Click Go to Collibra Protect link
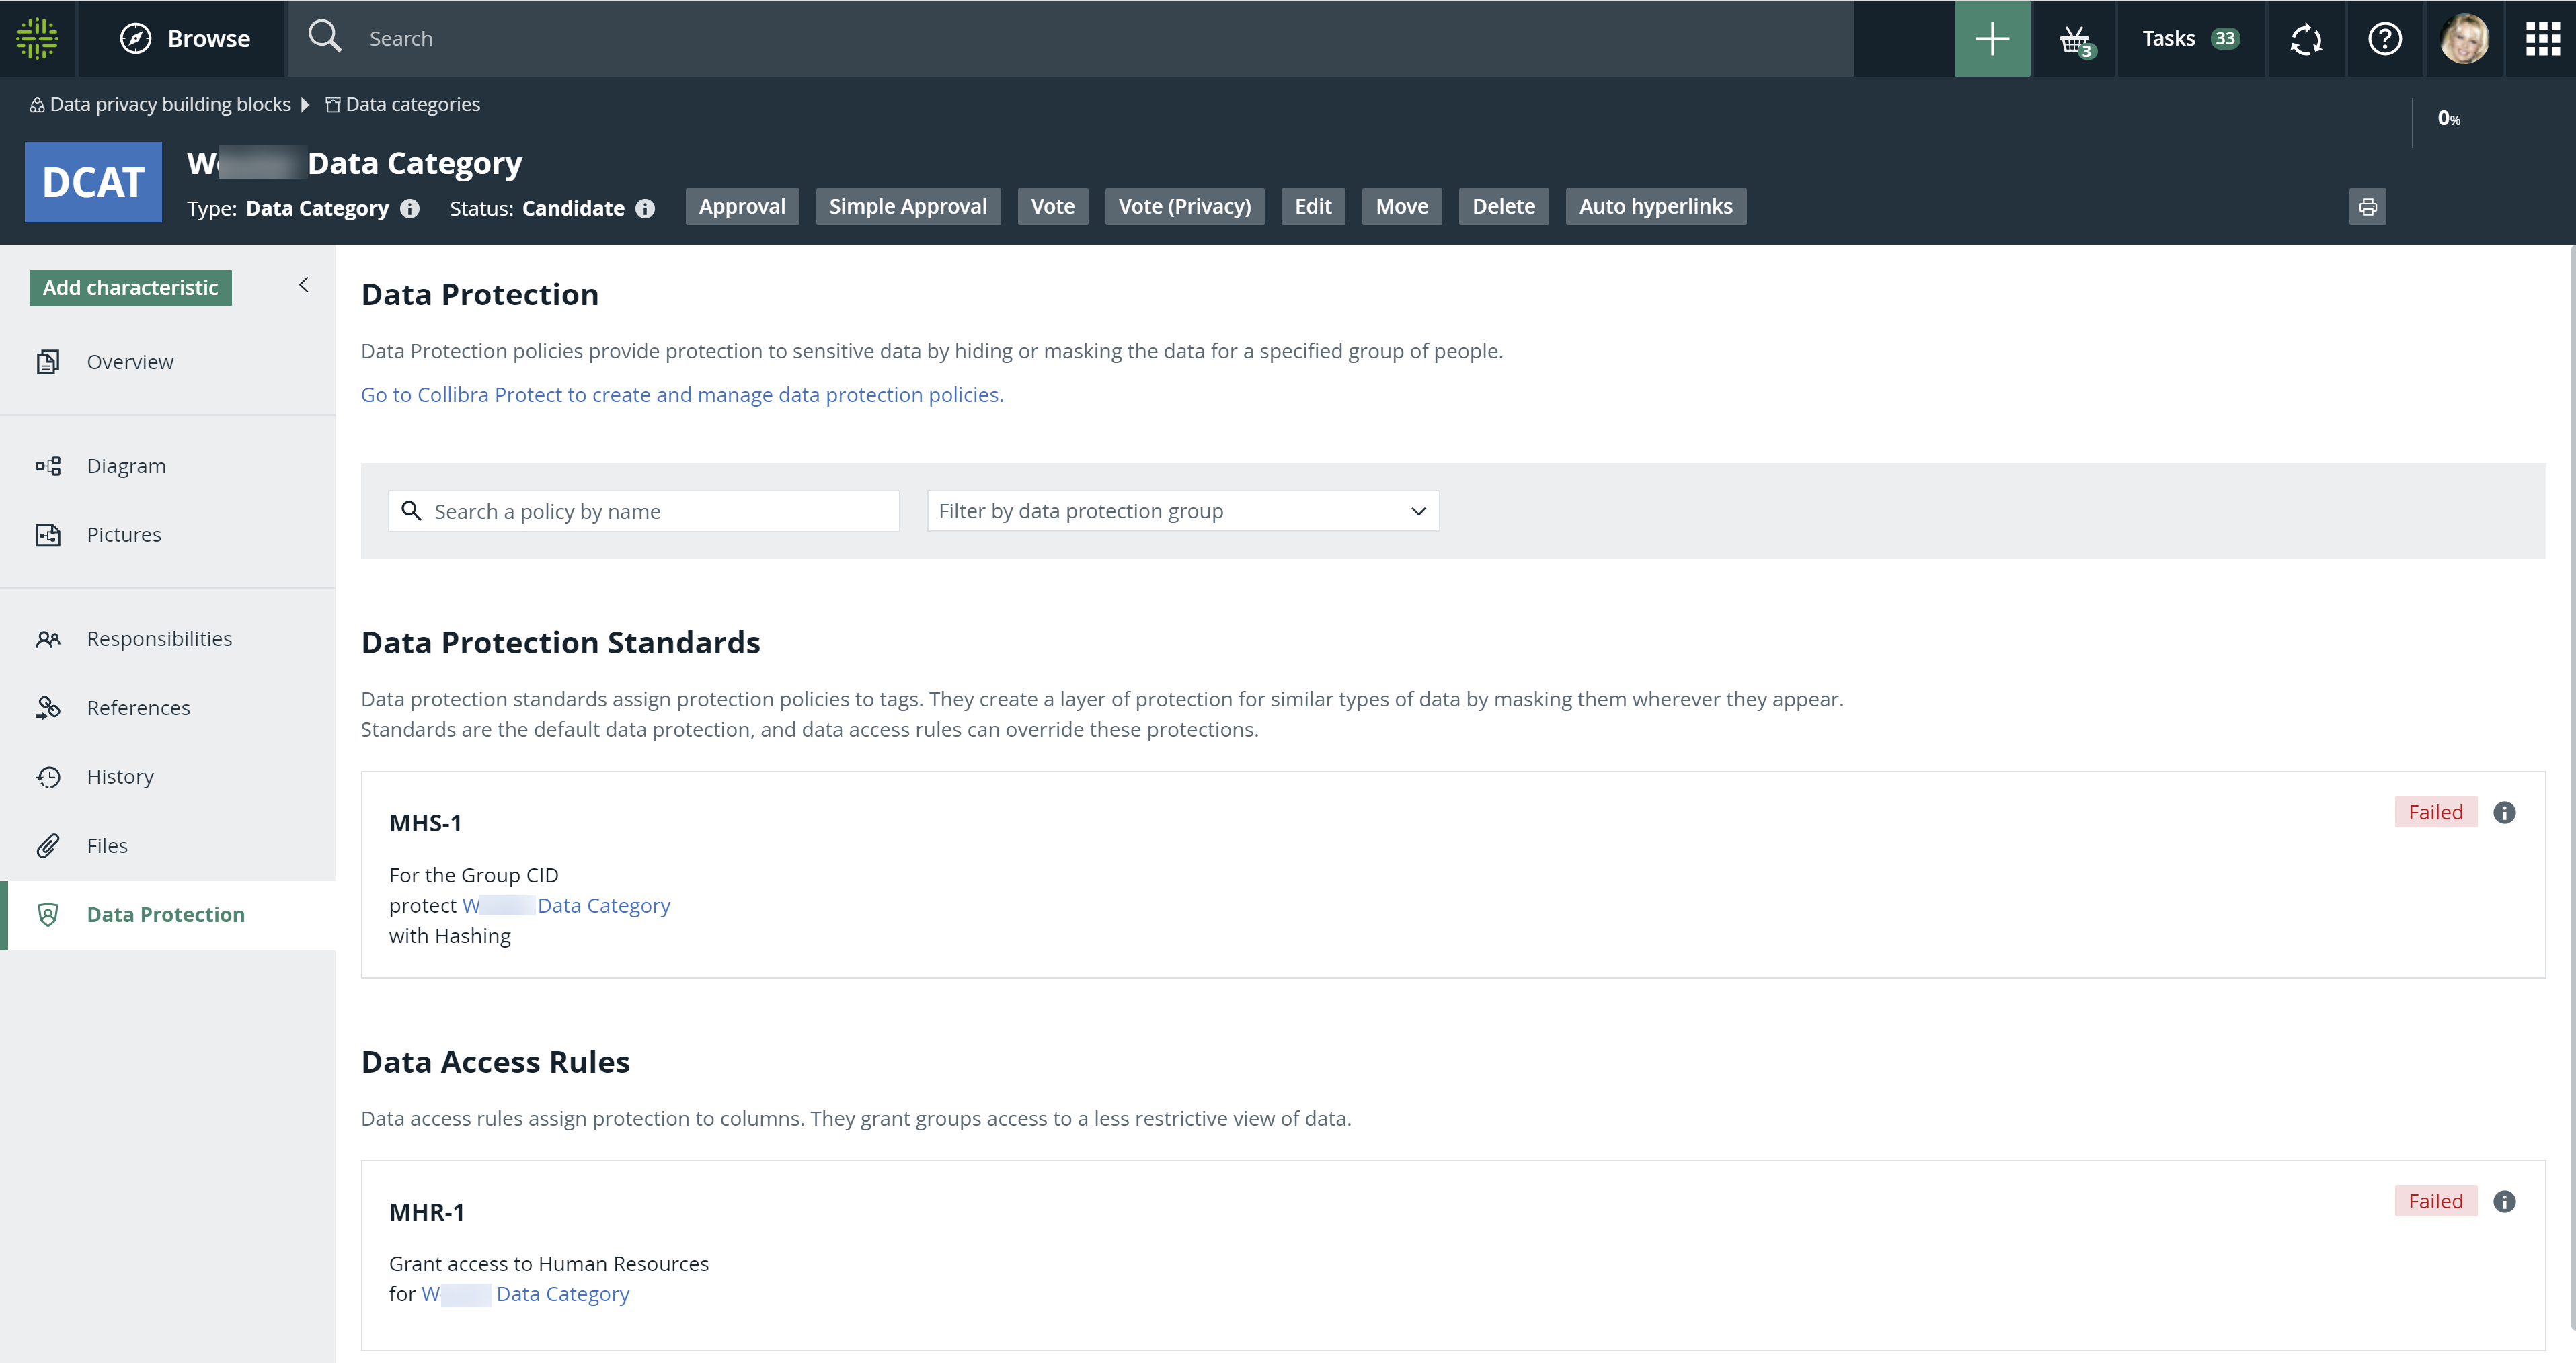2576x1363 pixels. tap(681, 394)
